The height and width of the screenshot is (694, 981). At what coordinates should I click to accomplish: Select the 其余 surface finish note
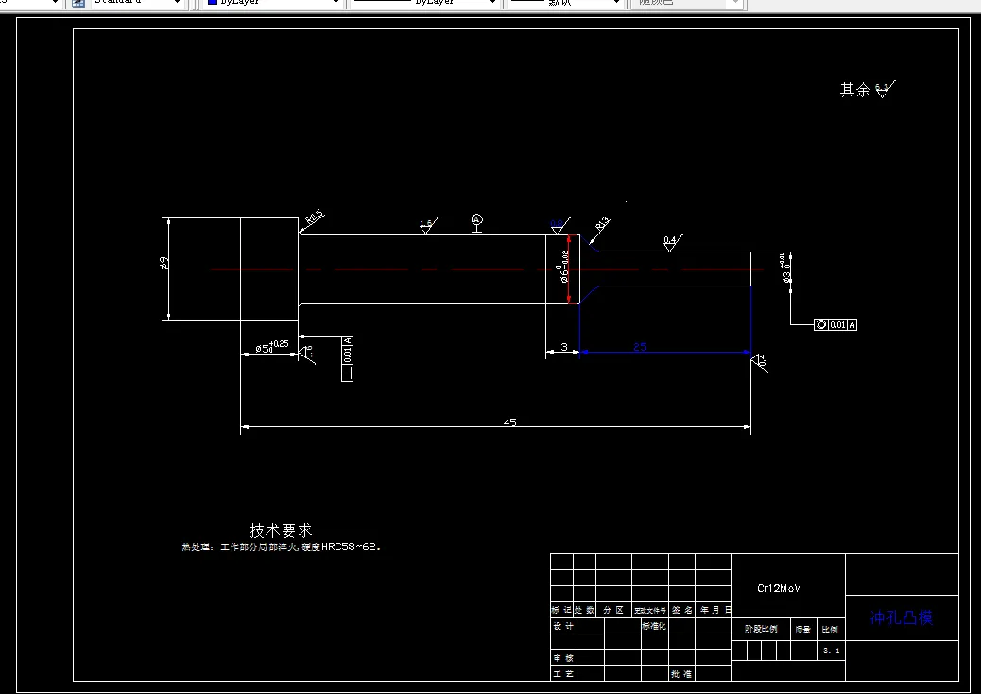tap(868, 90)
